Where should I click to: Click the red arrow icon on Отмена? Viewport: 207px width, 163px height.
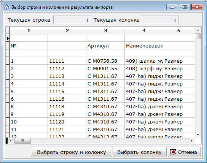coord(173,152)
